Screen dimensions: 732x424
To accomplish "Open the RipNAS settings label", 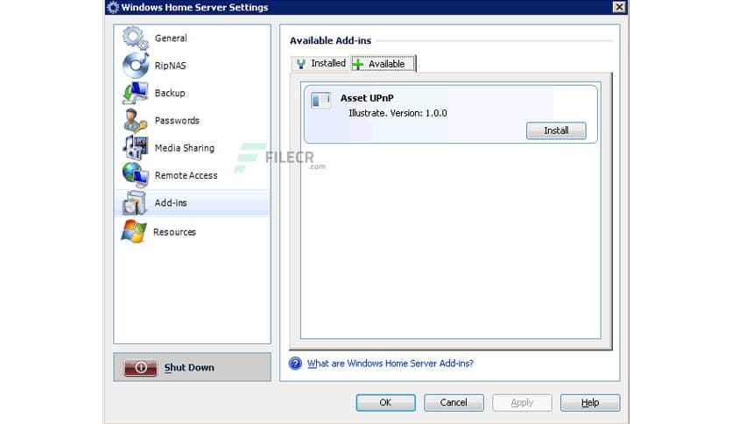I will 171,66.
